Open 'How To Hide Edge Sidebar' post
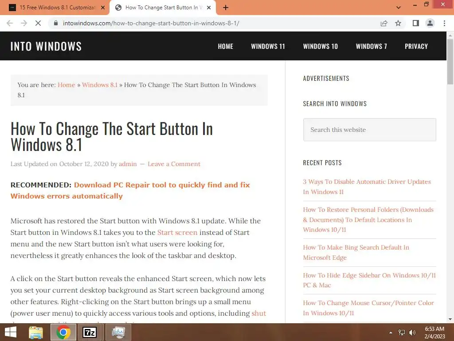This screenshot has height=341, width=454. click(369, 280)
